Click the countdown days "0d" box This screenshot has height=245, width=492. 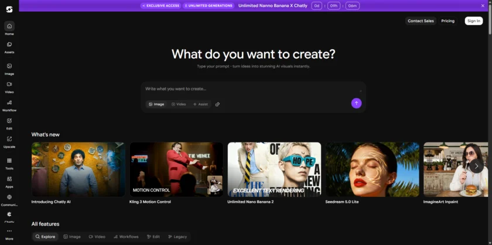click(317, 6)
